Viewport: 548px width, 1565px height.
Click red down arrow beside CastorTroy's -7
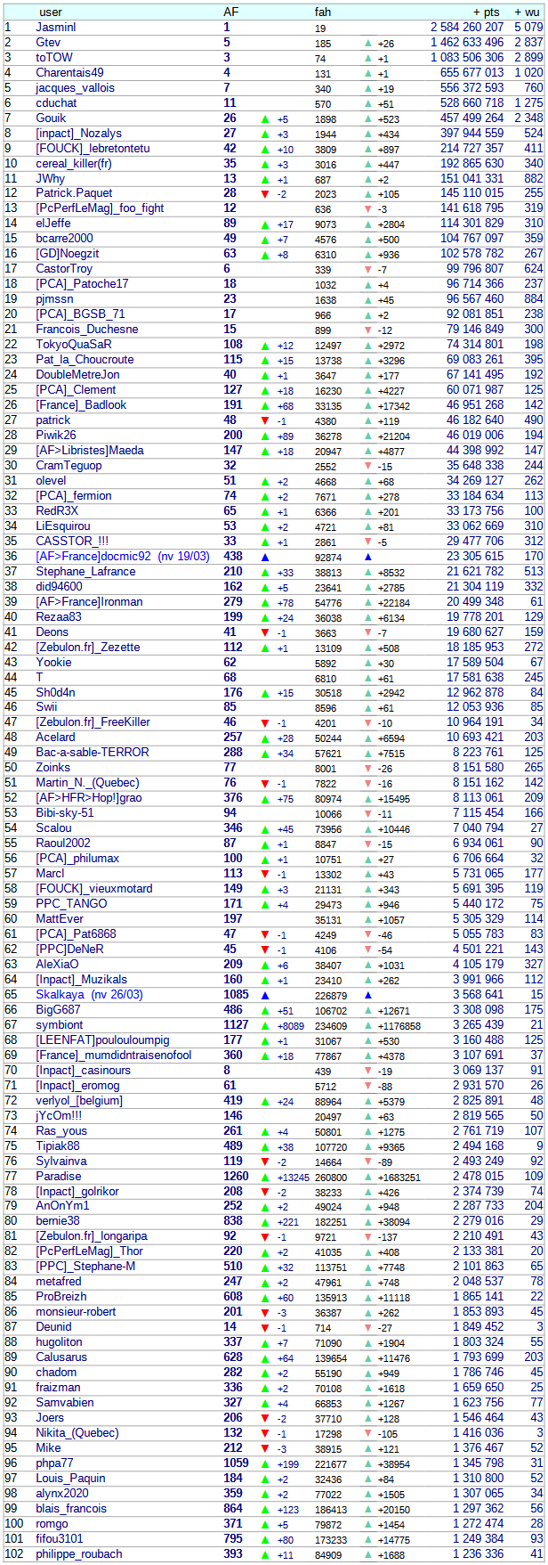(x=368, y=269)
